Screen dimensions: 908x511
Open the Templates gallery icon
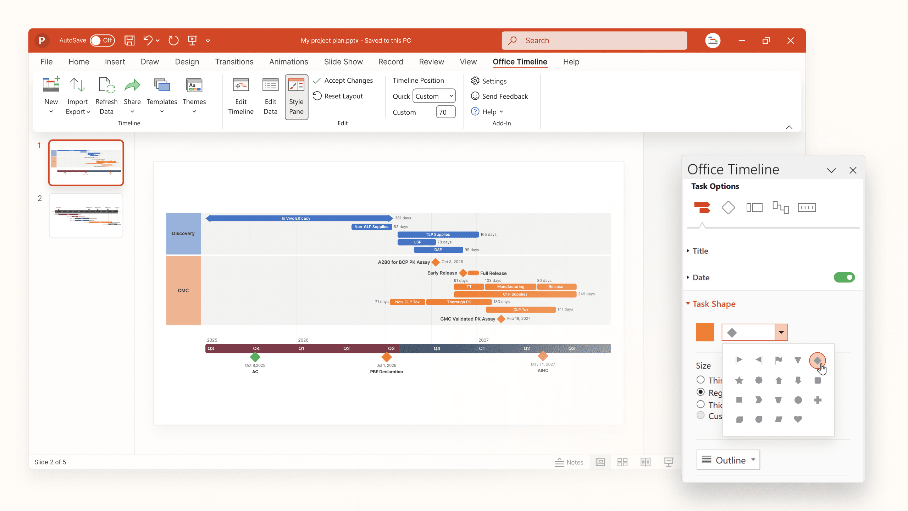point(161,85)
